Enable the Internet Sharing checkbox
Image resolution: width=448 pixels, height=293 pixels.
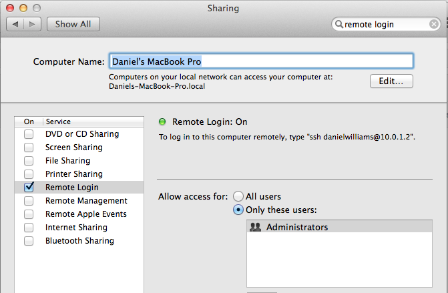pos(29,228)
